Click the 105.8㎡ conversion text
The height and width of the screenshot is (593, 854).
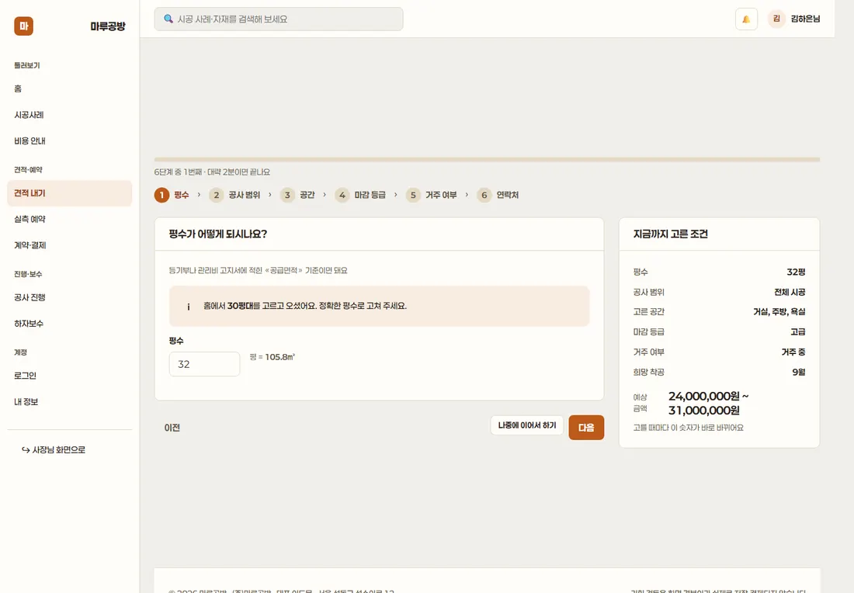279,357
